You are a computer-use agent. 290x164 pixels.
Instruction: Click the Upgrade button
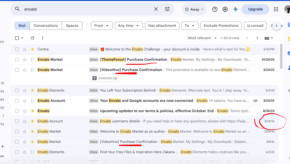[x=255, y=9]
